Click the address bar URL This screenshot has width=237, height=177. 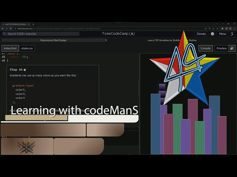click(59, 29)
